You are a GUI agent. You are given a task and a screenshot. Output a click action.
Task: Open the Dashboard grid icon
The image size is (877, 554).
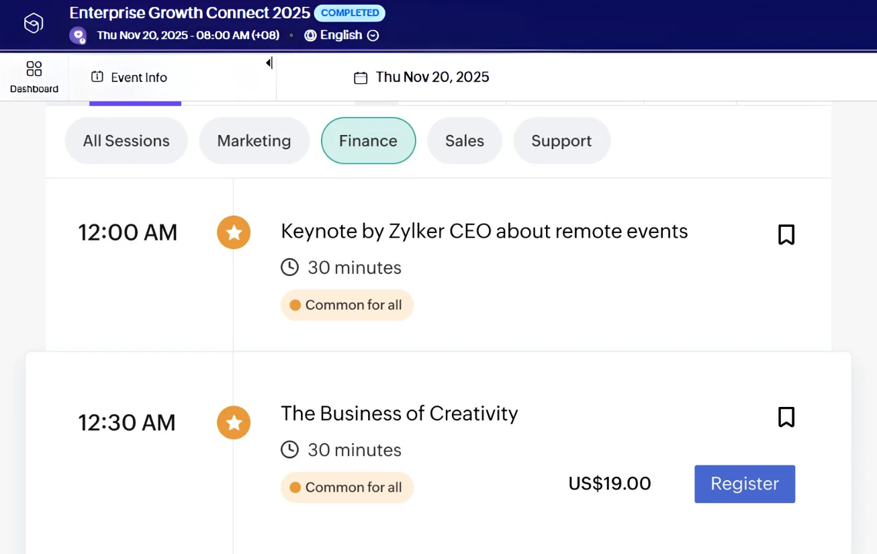pyautogui.click(x=34, y=69)
